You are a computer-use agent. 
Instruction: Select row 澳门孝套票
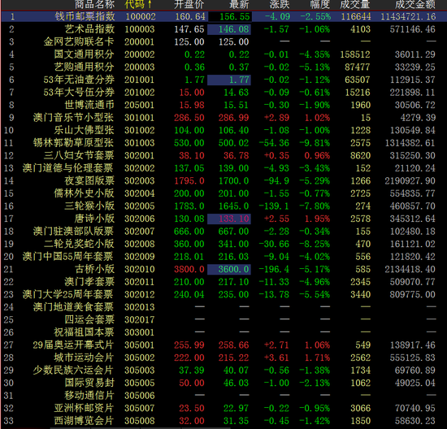pyautogui.click(x=223, y=282)
